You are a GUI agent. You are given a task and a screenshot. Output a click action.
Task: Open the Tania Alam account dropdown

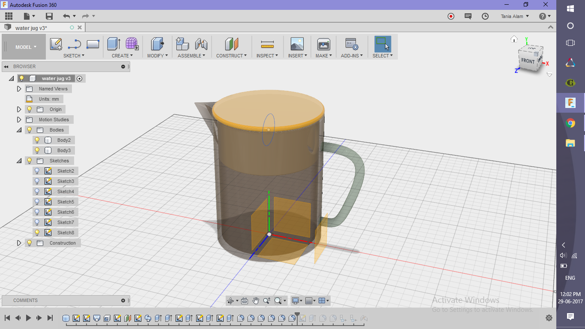515,16
